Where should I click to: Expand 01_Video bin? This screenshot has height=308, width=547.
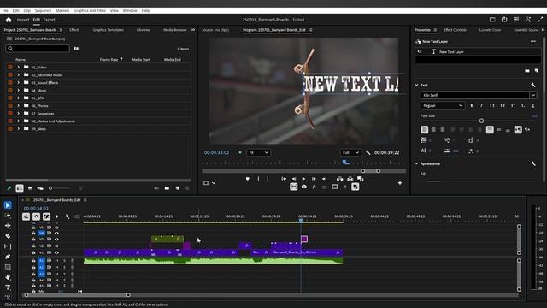(x=19, y=67)
